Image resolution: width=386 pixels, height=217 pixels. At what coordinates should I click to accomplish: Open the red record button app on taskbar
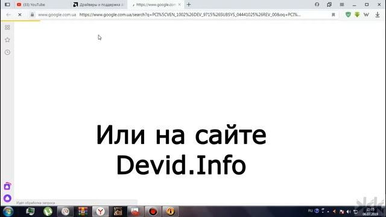click(x=153, y=212)
